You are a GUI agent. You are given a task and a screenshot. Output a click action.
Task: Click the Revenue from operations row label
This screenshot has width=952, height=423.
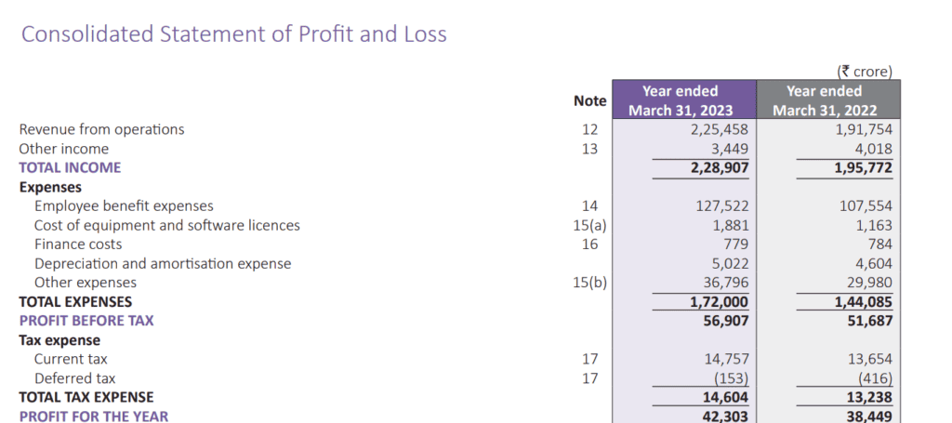click(101, 129)
